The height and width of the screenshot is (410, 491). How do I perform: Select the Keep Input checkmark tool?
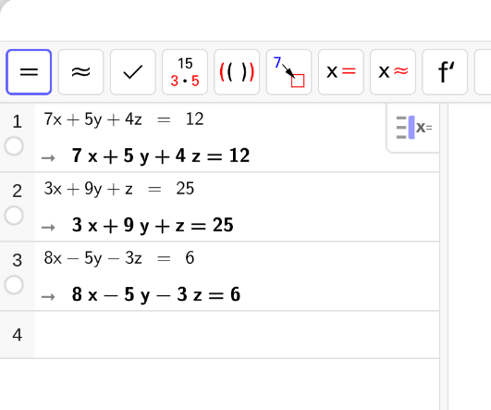pyautogui.click(x=133, y=72)
